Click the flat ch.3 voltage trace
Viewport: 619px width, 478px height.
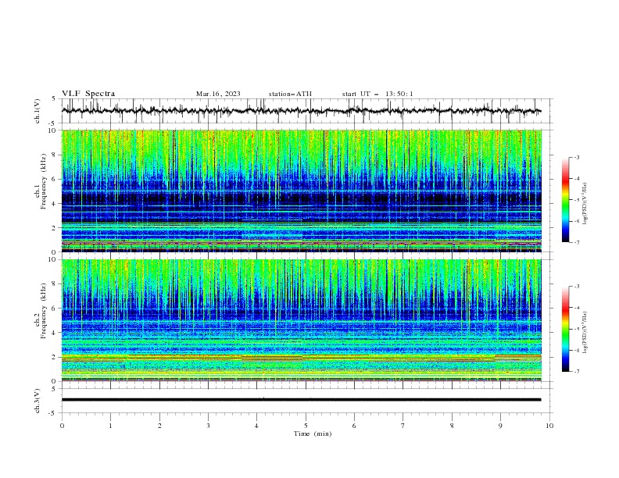click(x=301, y=400)
